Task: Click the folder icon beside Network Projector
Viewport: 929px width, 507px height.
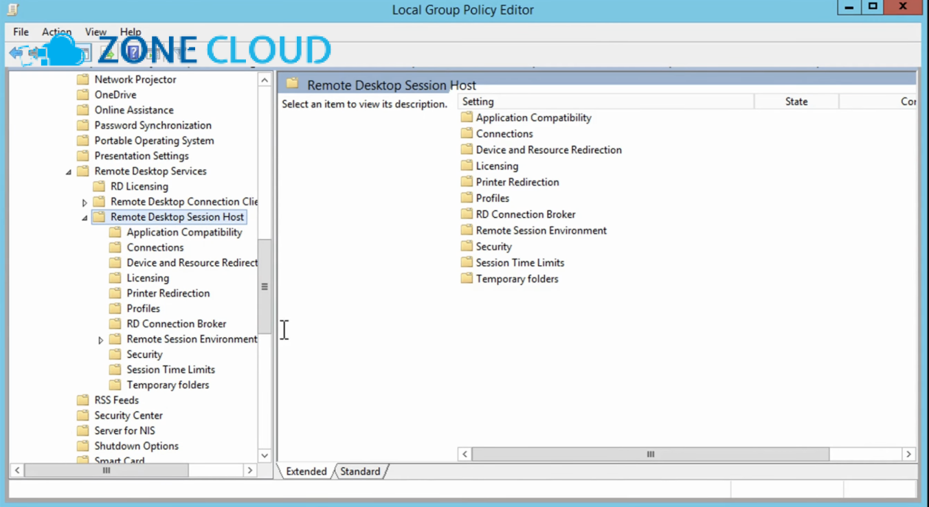Action: pos(83,79)
